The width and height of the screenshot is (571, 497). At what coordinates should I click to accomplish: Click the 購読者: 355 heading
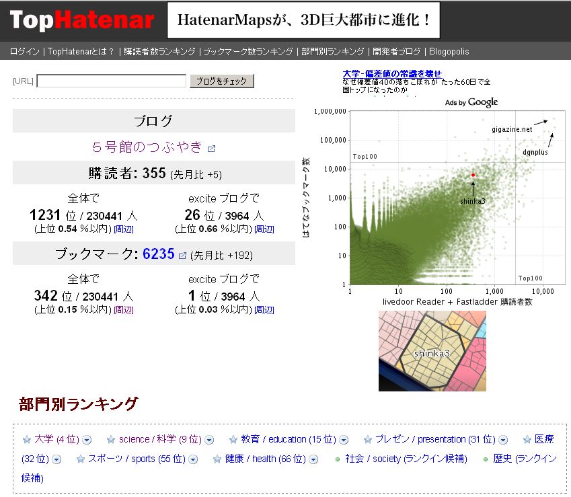click(x=155, y=173)
